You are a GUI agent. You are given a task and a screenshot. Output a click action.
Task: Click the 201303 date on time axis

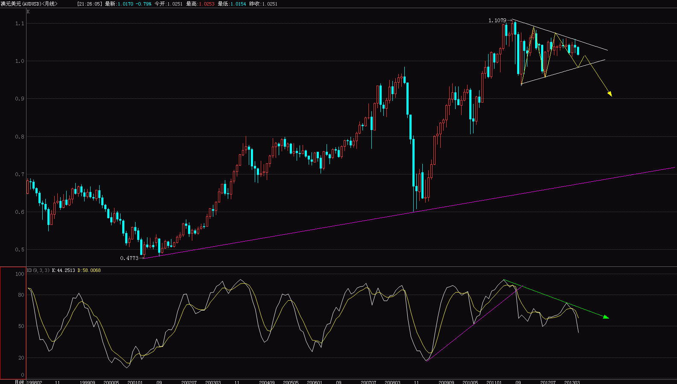coord(572,382)
